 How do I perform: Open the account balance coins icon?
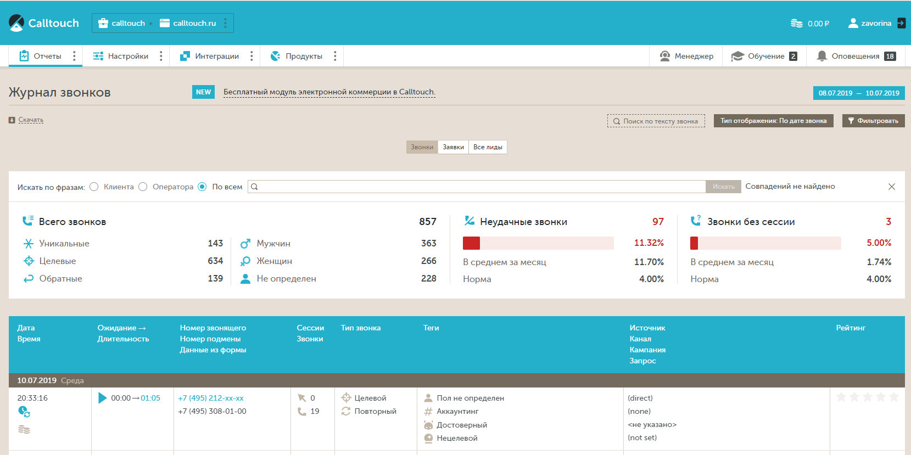coord(796,23)
